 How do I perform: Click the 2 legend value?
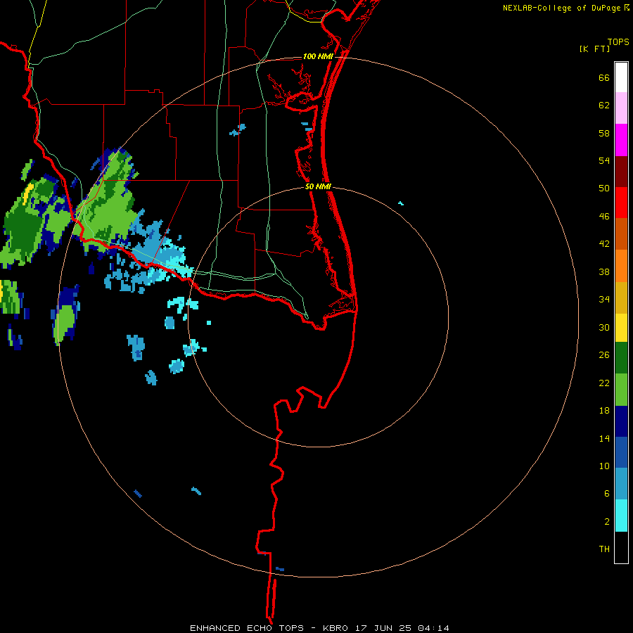click(x=607, y=521)
